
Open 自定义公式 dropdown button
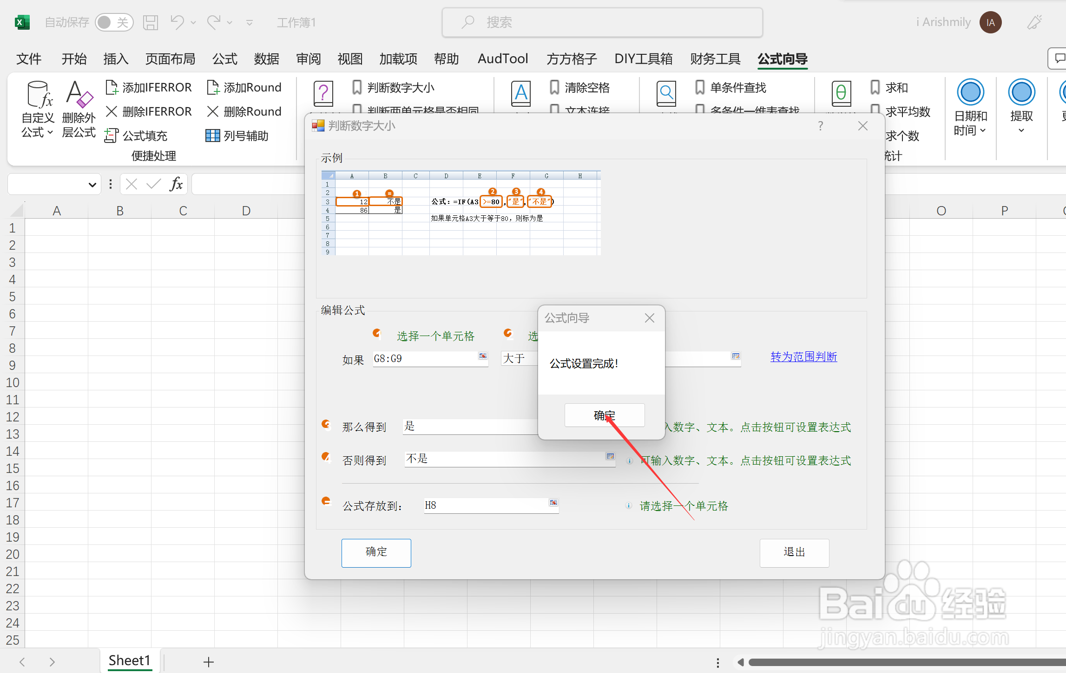click(38, 110)
